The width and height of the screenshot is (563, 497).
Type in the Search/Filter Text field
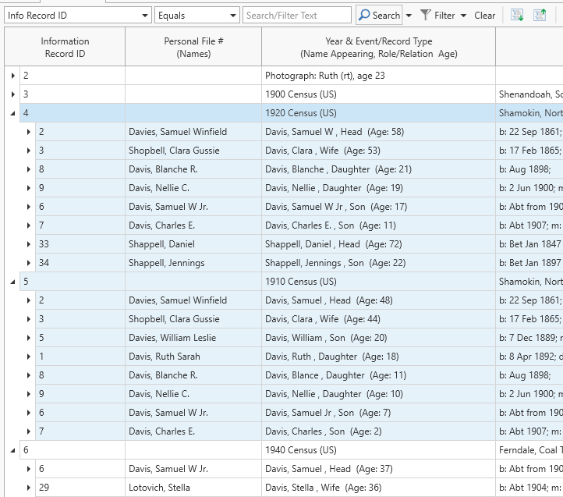297,15
